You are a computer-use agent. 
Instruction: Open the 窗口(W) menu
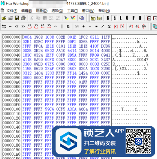click(88, 11)
